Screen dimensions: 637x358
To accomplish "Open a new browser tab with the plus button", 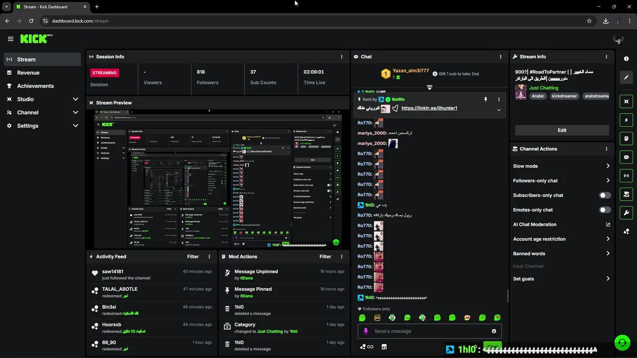I will click(x=97, y=6).
